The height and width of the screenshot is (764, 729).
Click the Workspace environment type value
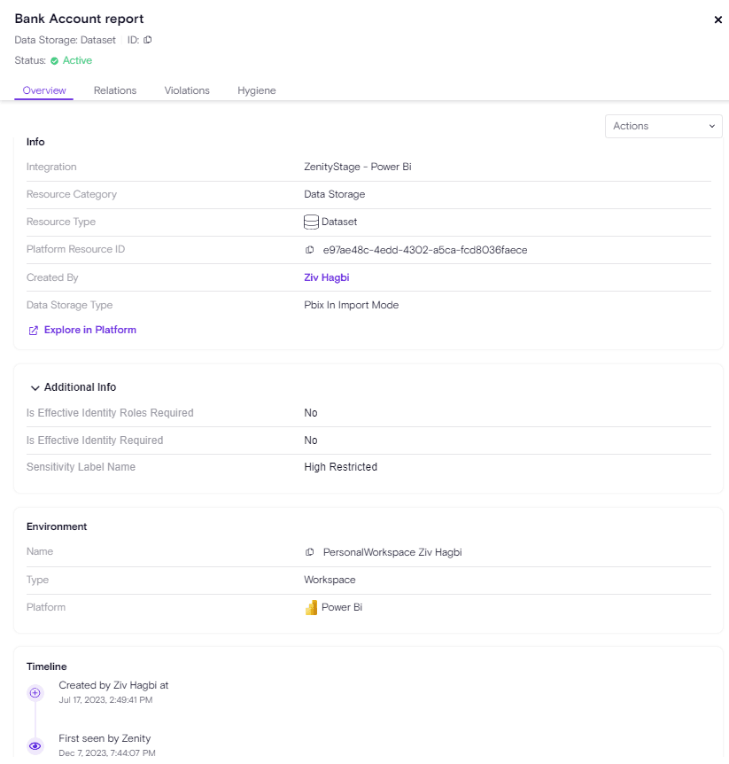tap(330, 580)
